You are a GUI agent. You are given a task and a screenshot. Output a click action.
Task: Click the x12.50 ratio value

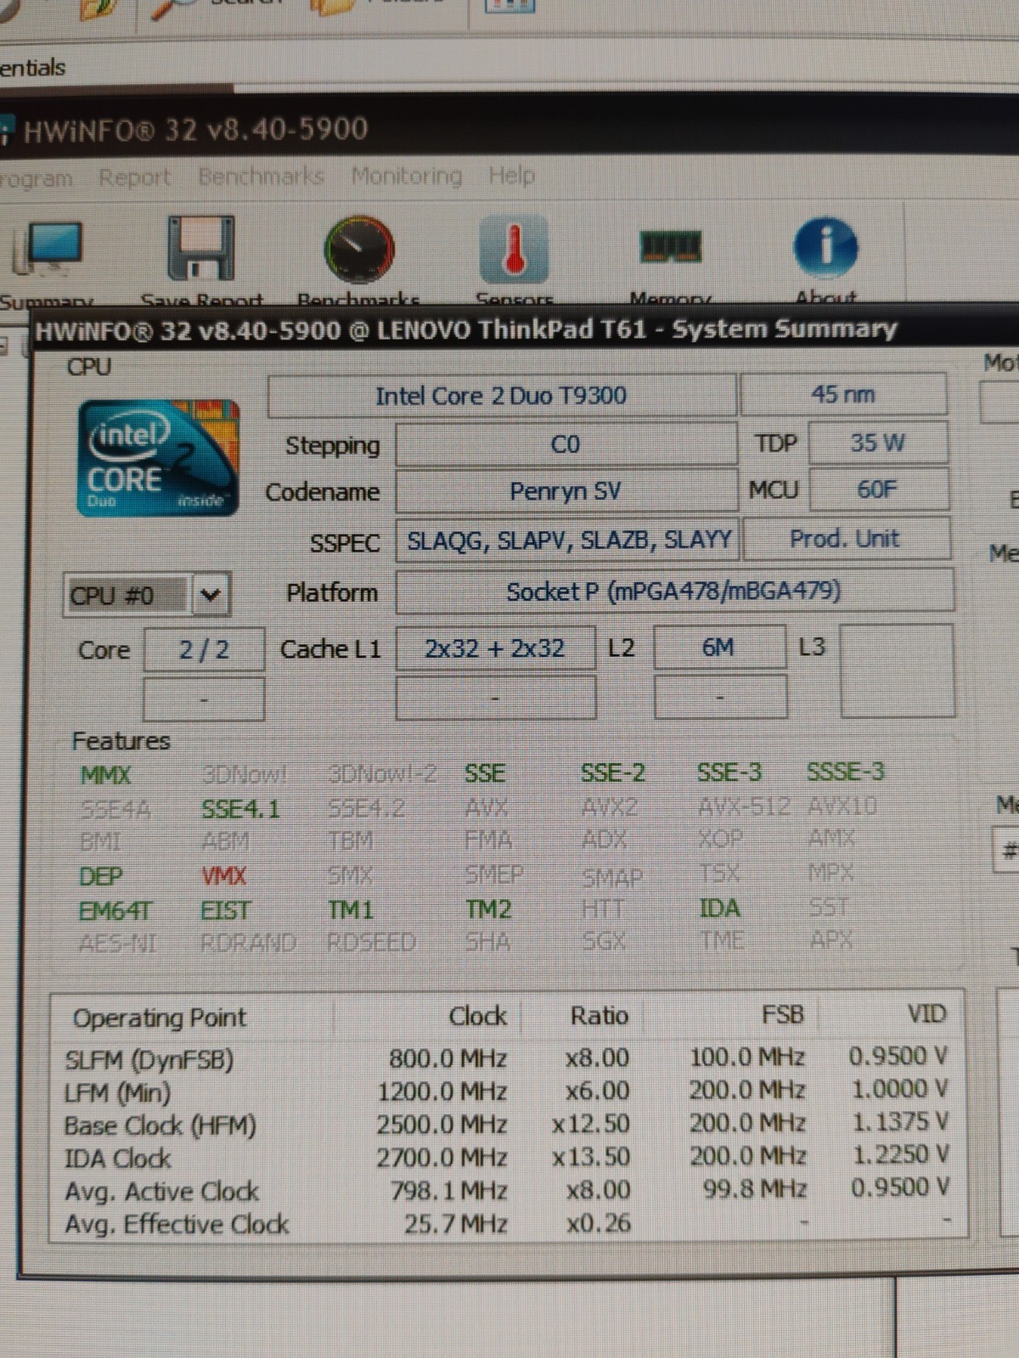pos(591,1124)
